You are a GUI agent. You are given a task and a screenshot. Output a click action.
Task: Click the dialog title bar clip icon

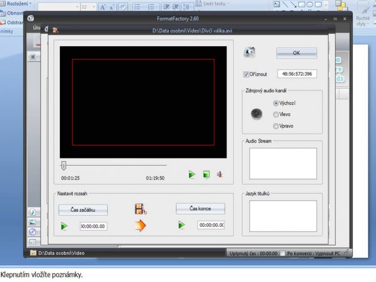click(x=55, y=30)
